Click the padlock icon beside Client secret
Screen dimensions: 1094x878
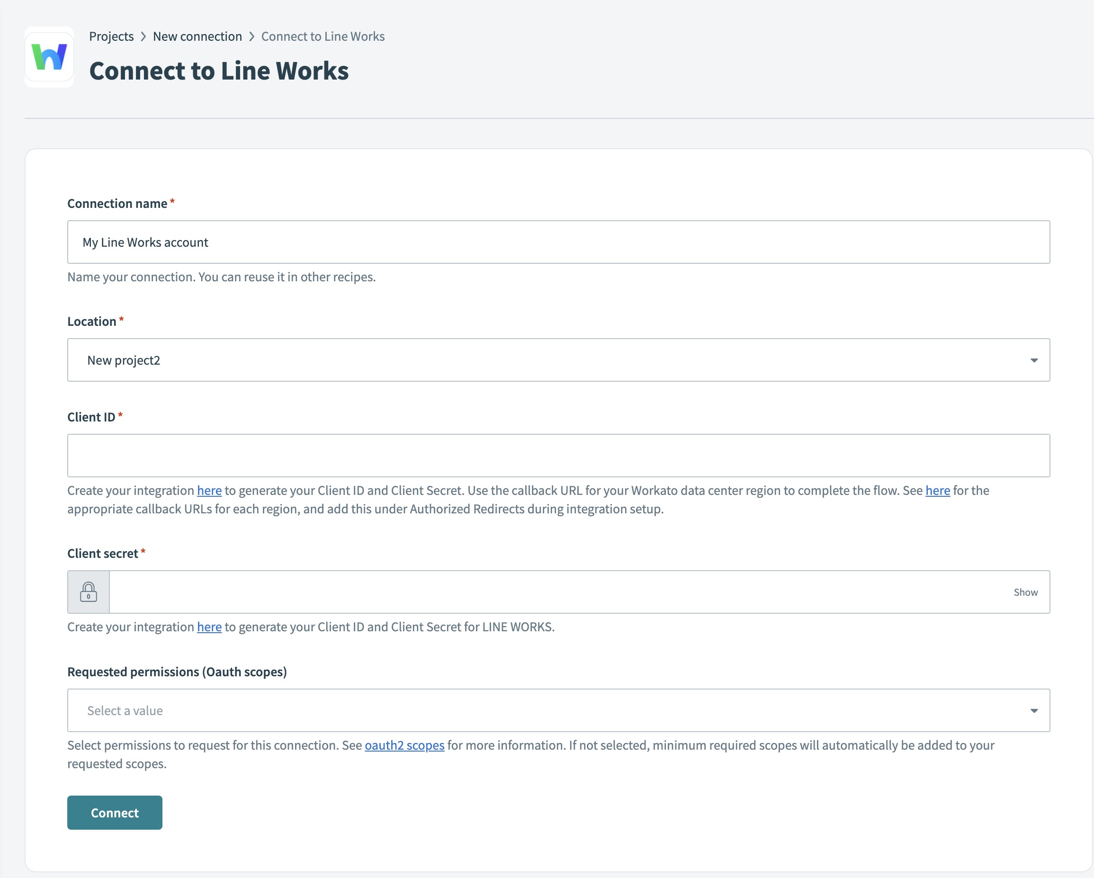tap(89, 591)
